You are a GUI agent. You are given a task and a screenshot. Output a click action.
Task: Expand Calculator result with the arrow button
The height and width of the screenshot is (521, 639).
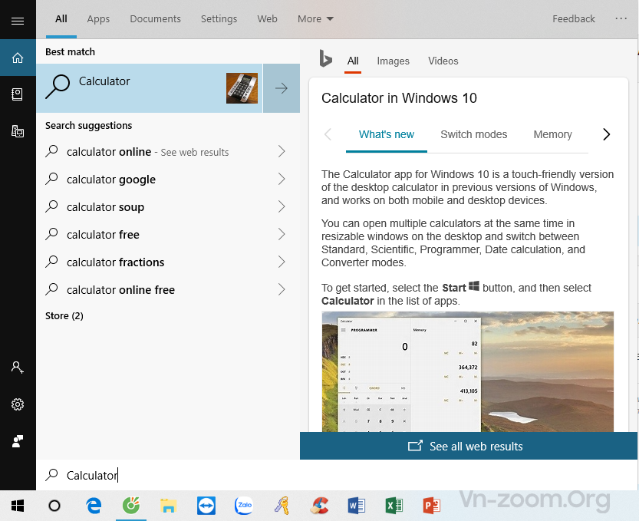pyautogui.click(x=282, y=88)
